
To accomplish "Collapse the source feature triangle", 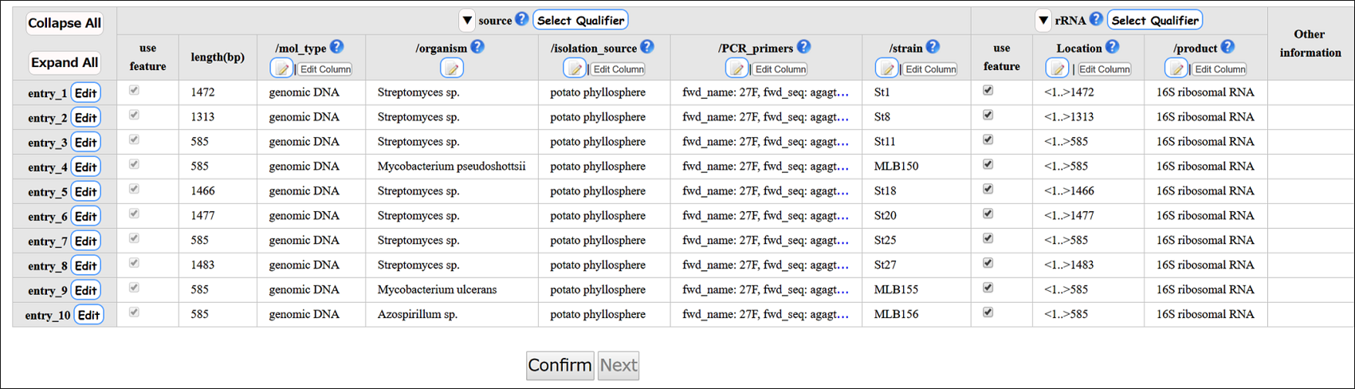I will 467,21.
